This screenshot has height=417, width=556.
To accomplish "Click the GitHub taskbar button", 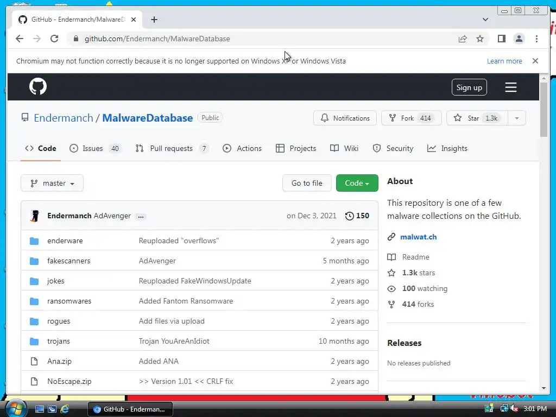I will point(130,409).
